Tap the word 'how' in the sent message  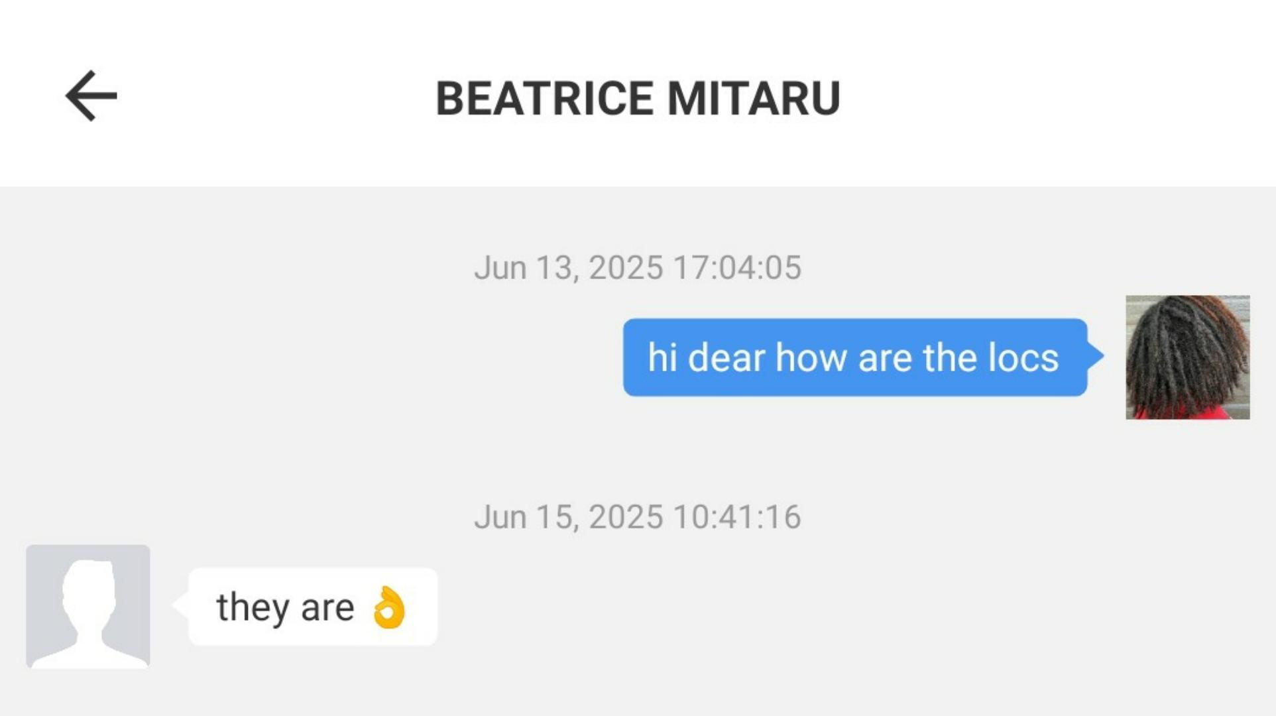[x=811, y=358]
